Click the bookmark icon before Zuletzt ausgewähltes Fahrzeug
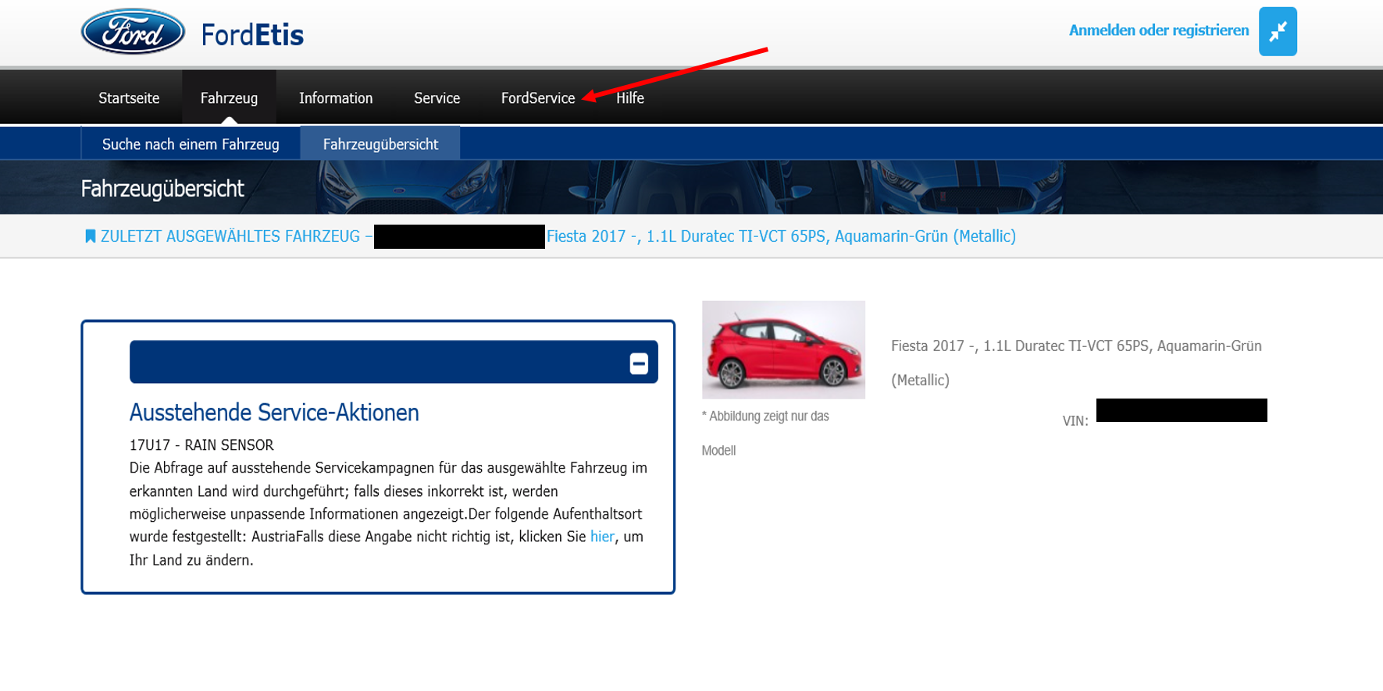 (x=90, y=236)
